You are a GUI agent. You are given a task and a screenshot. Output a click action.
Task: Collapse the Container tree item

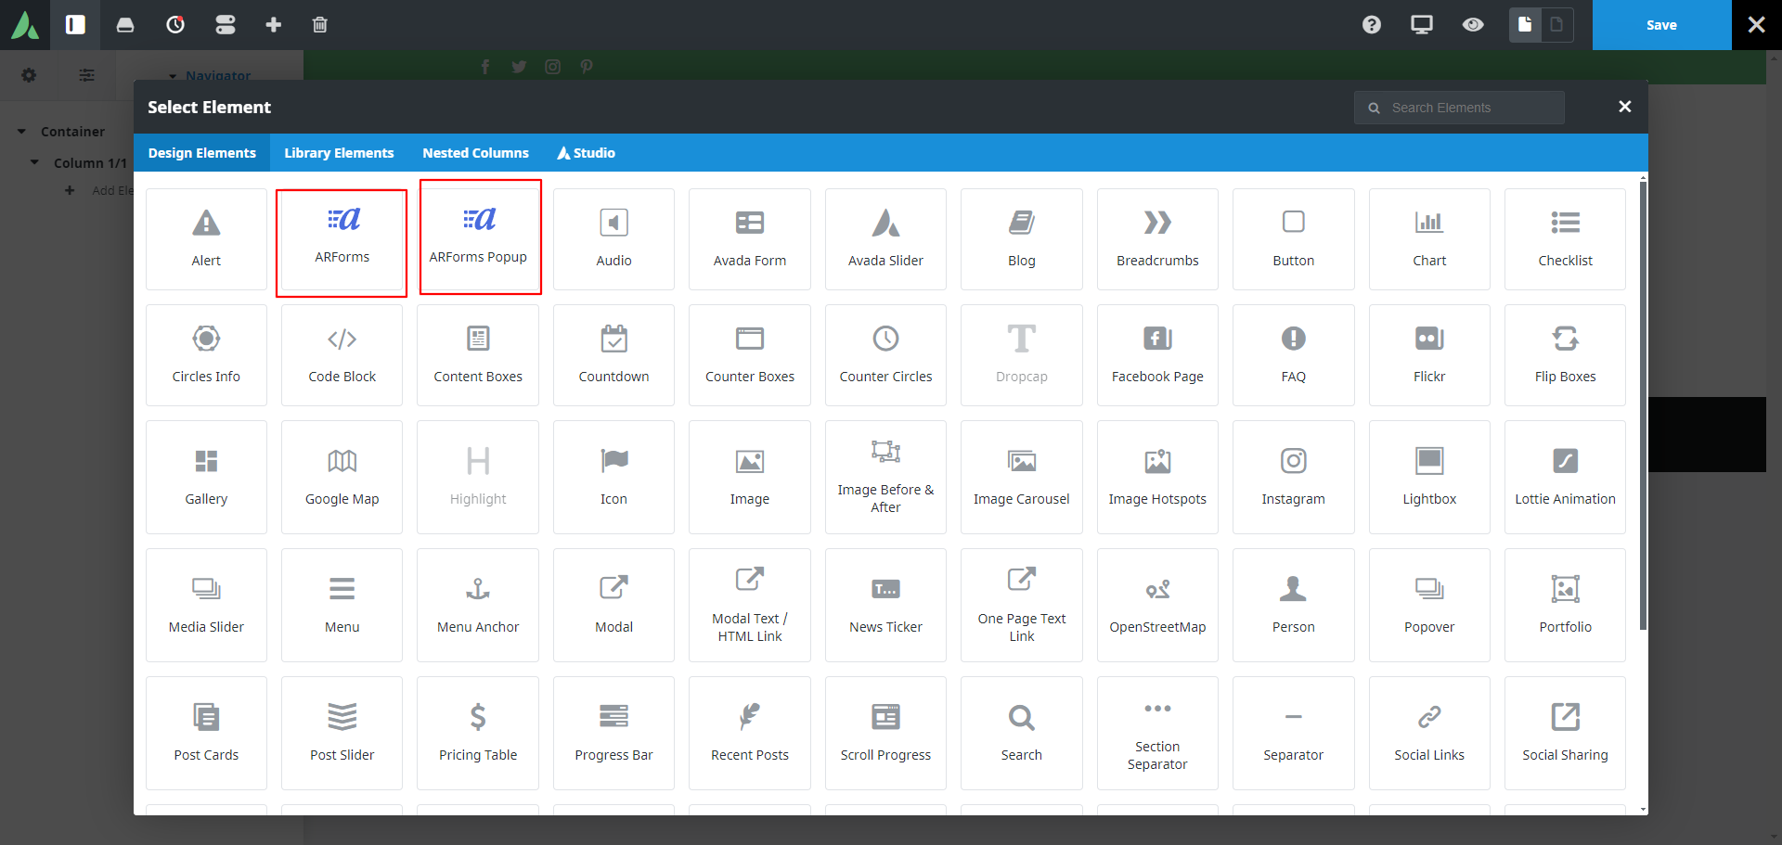point(22,132)
